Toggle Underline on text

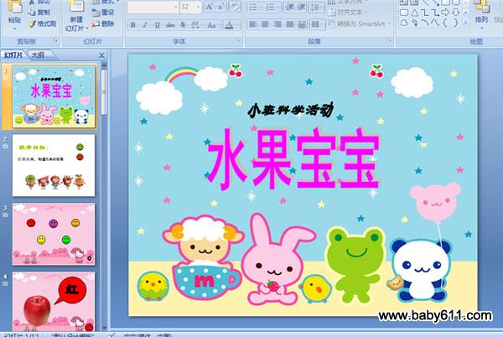tap(158, 25)
